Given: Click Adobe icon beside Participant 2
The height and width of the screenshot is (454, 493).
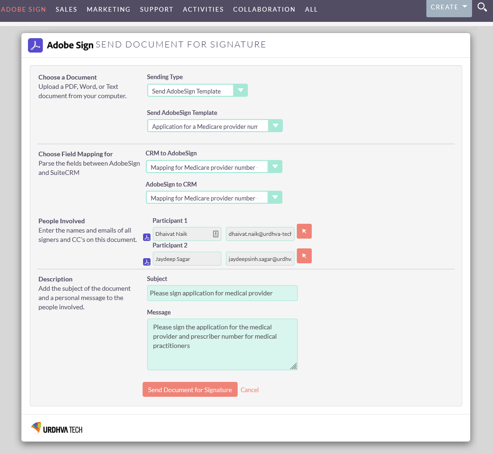Looking at the screenshot, I should 147,262.
